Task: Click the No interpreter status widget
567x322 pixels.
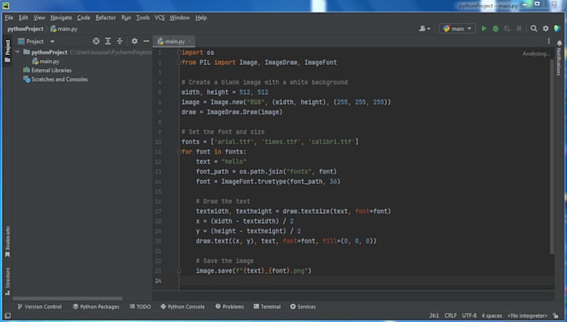Action: (x=527, y=316)
